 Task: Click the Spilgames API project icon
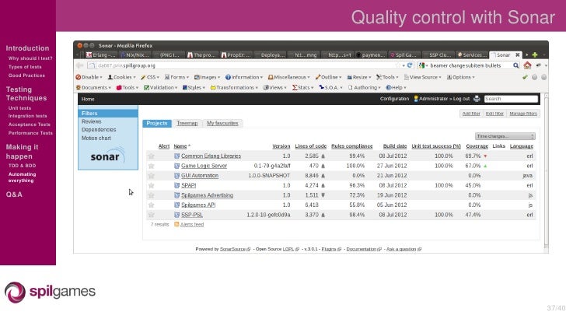177,205
